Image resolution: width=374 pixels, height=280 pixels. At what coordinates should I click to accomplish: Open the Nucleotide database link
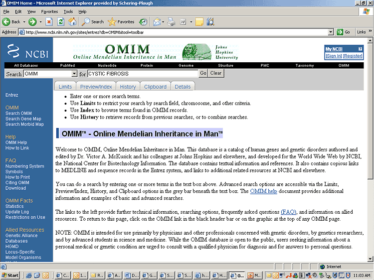click(x=107, y=65)
